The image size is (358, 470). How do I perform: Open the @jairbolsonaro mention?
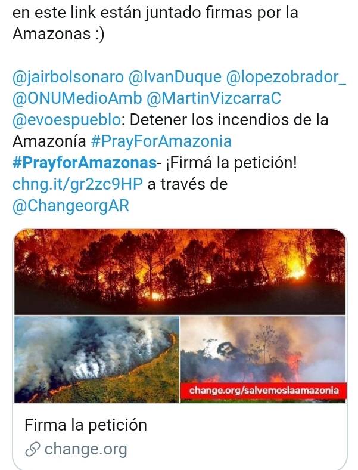coord(68,77)
